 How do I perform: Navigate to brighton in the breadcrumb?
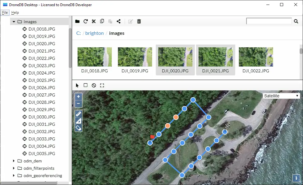(94, 33)
